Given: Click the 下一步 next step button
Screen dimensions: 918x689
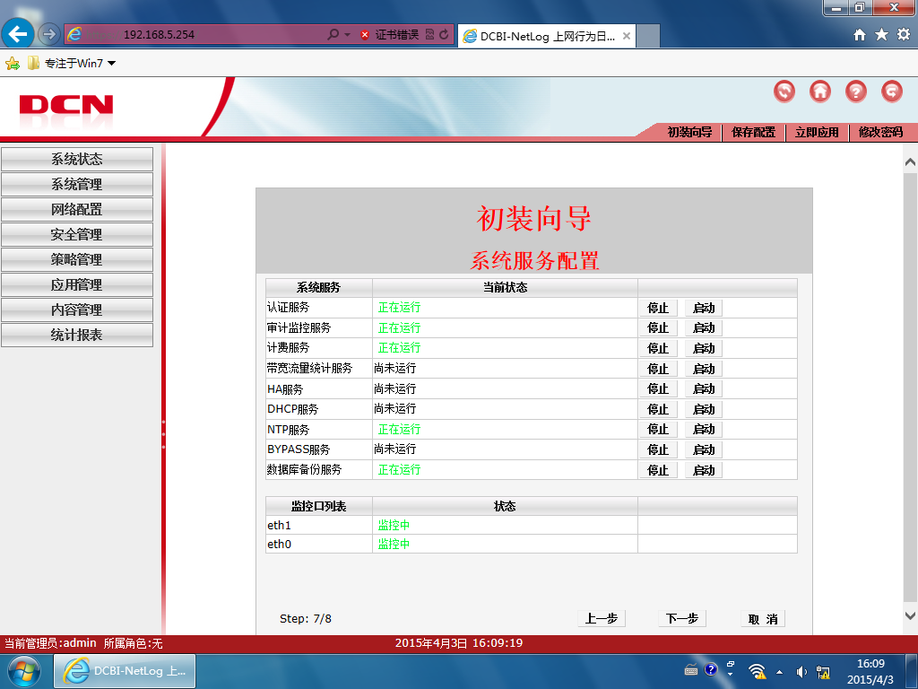Looking at the screenshot, I should (x=682, y=619).
